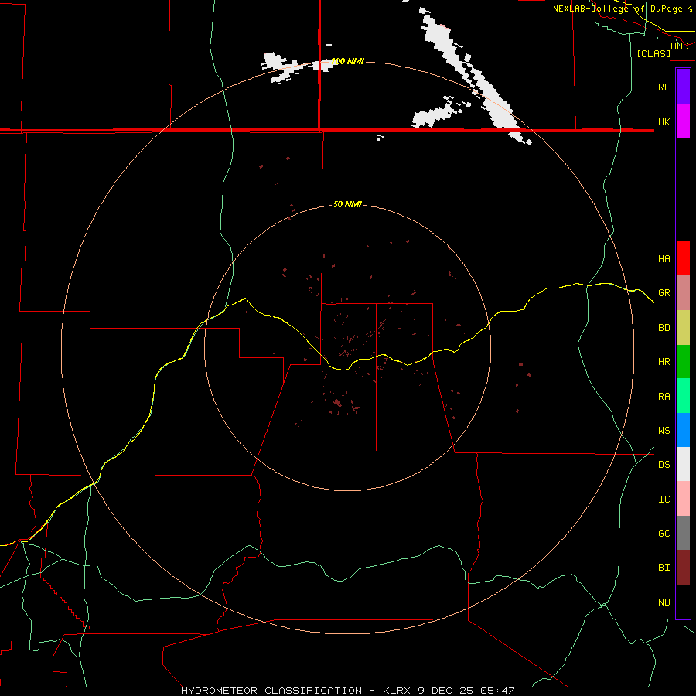Screen dimensions: 696x696
Task: Click the HA red legend swatch
Action: point(683,258)
